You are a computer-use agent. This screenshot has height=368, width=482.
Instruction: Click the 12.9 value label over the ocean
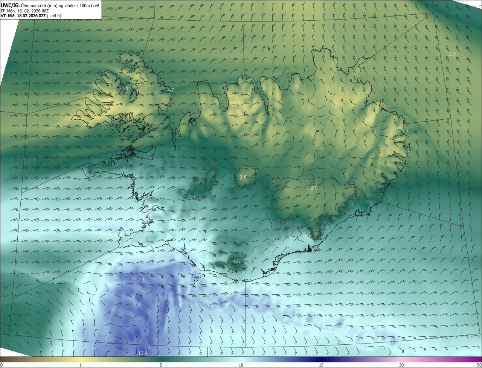pos(139,280)
